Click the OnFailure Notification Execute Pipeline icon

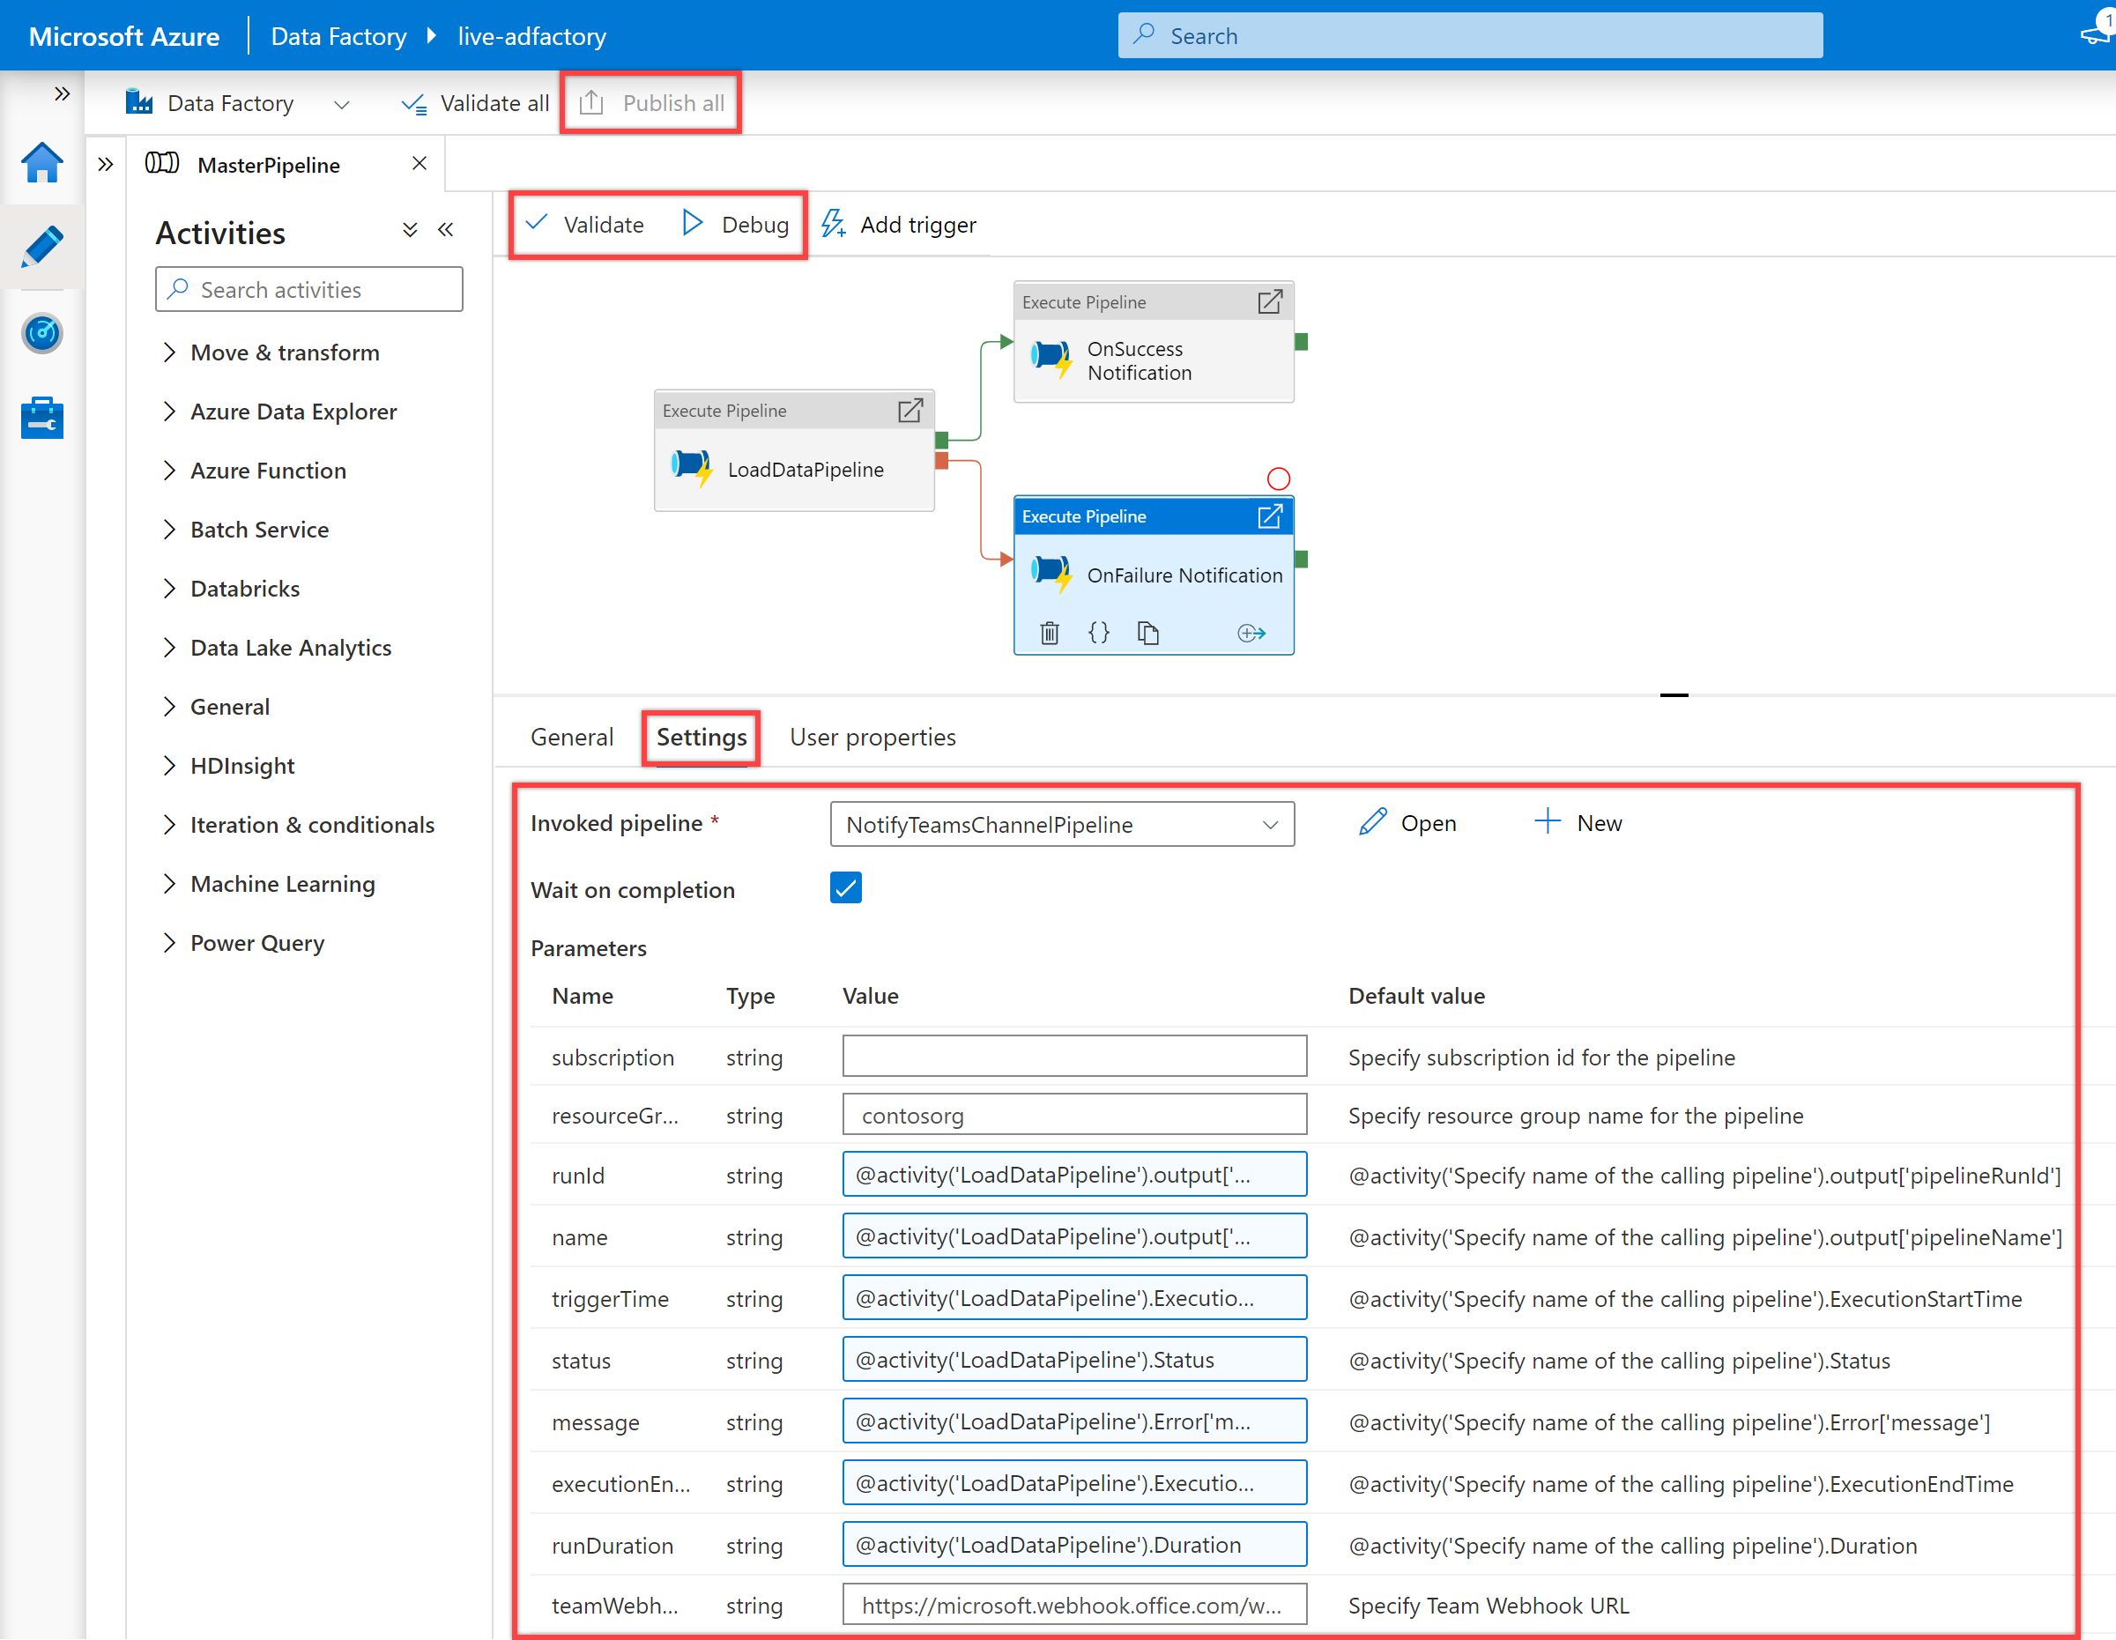click(x=1055, y=574)
